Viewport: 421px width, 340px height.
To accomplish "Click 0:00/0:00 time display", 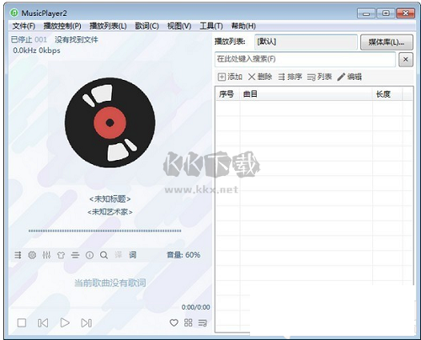I will [x=195, y=307].
